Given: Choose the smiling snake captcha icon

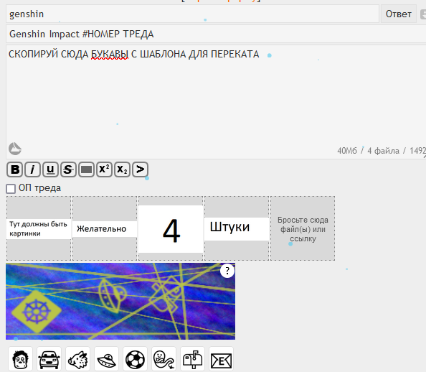Looking at the screenshot, I should [x=164, y=359].
